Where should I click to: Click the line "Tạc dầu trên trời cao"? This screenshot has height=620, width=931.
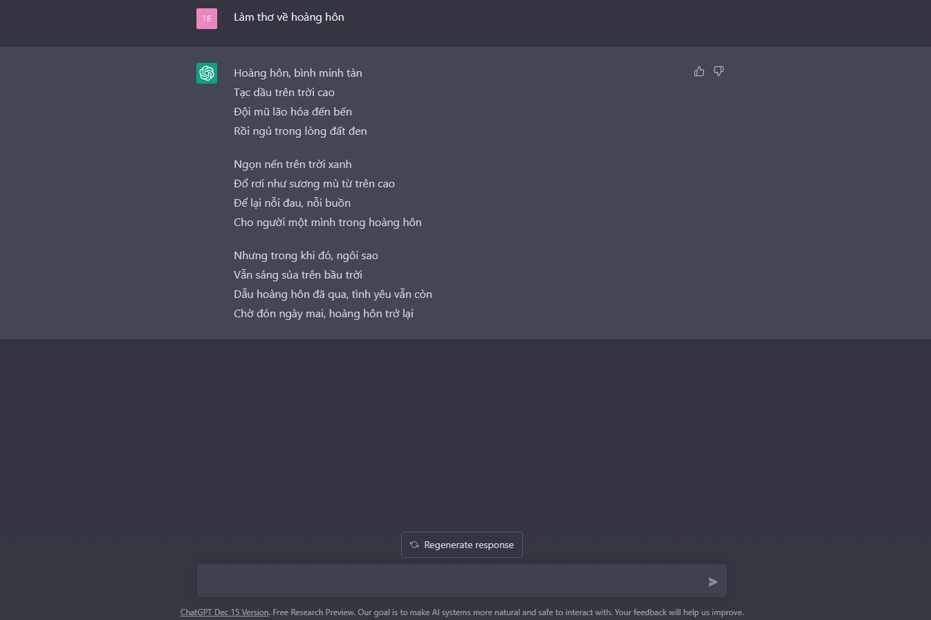(x=284, y=93)
